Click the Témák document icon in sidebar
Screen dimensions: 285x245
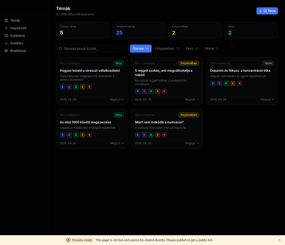coord(6,20)
